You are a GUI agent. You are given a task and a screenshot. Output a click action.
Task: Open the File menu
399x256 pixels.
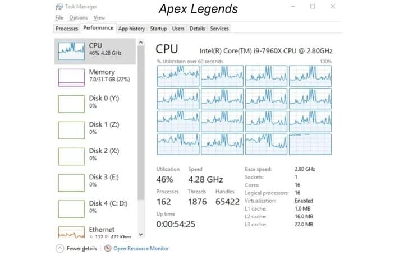(59, 18)
